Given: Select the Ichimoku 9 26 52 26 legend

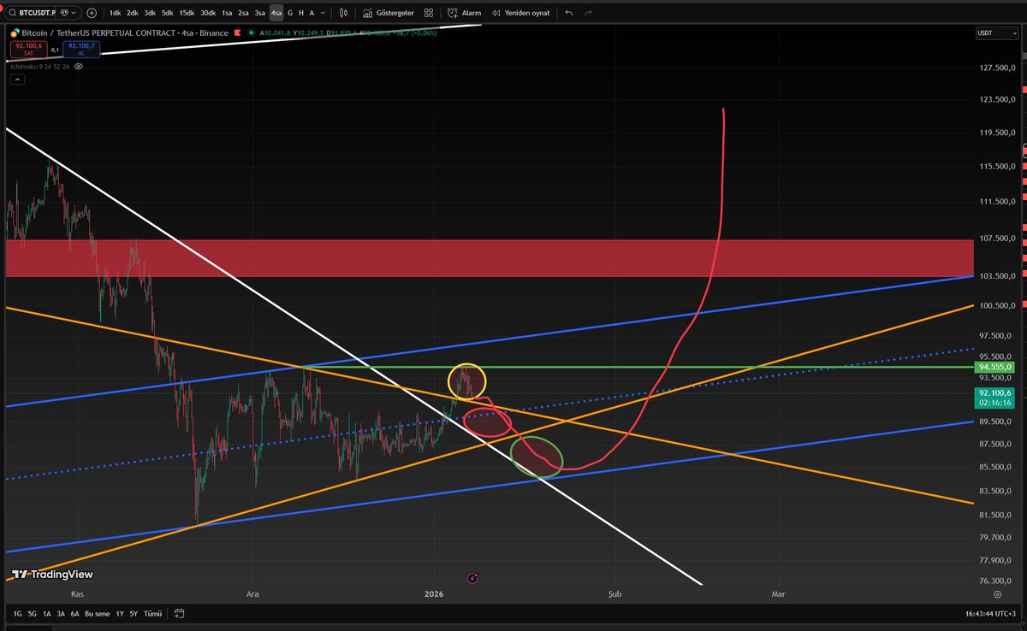Looking at the screenshot, I should tap(40, 66).
